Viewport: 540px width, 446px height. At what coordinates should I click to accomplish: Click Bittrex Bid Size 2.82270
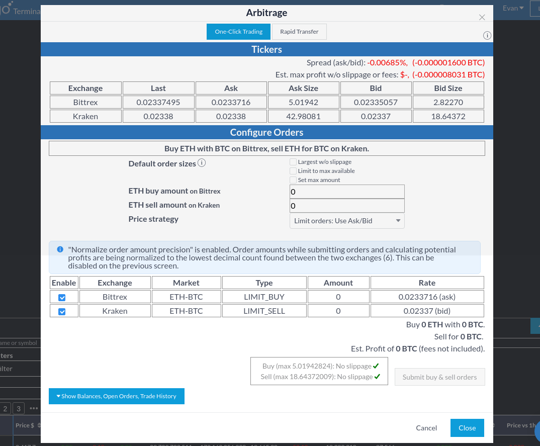(448, 102)
